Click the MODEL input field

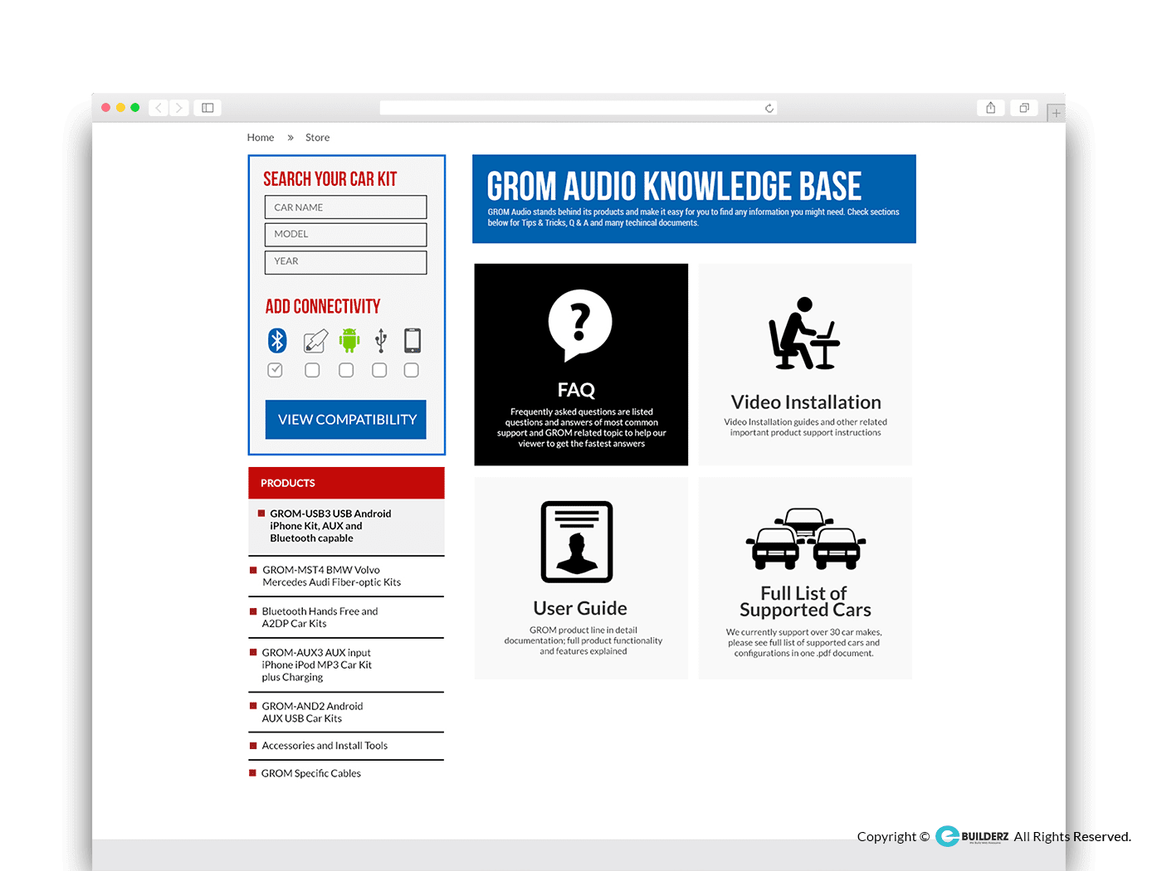point(345,235)
